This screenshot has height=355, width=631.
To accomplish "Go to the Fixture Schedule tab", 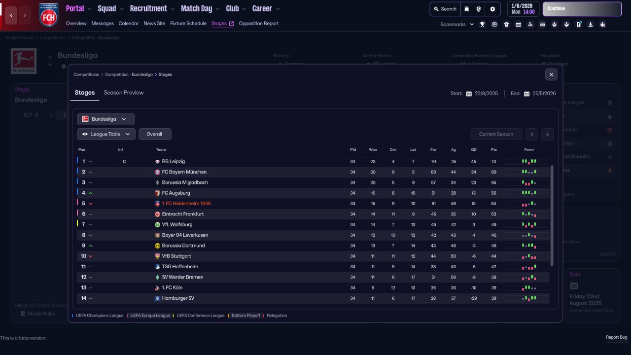I will click(x=188, y=24).
